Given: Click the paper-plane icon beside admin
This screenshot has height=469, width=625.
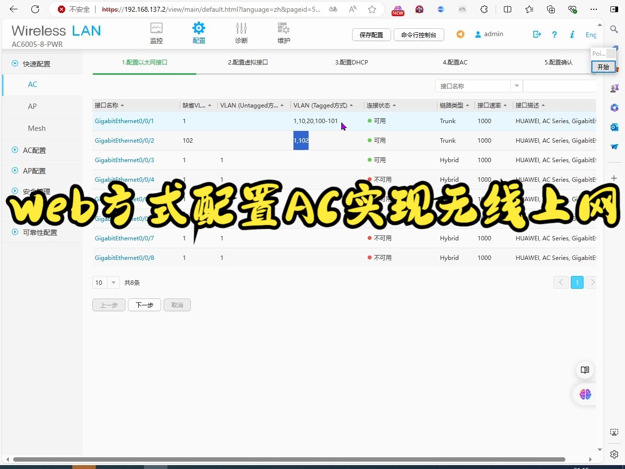Looking at the screenshot, I should [460, 34].
